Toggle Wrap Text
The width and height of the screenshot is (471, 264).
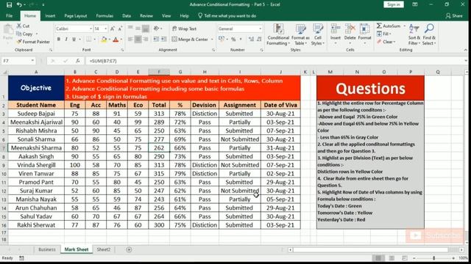coord(184,29)
